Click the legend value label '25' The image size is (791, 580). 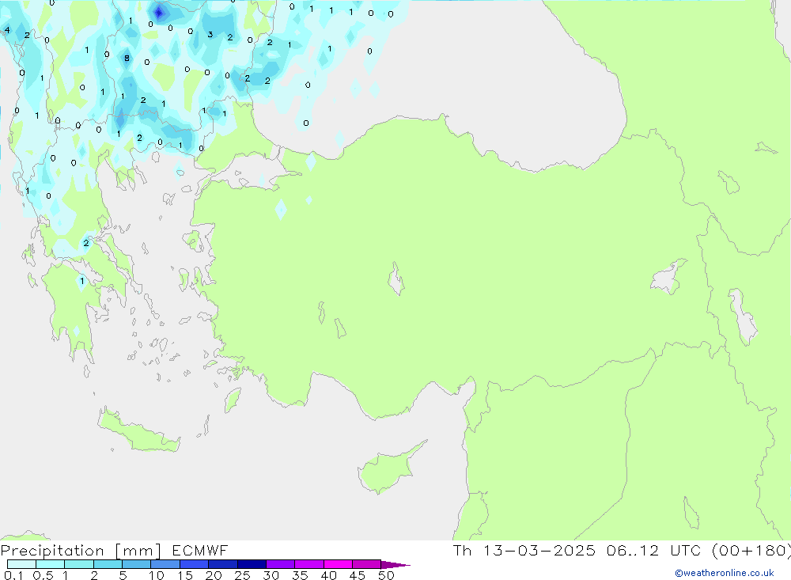(x=242, y=575)
